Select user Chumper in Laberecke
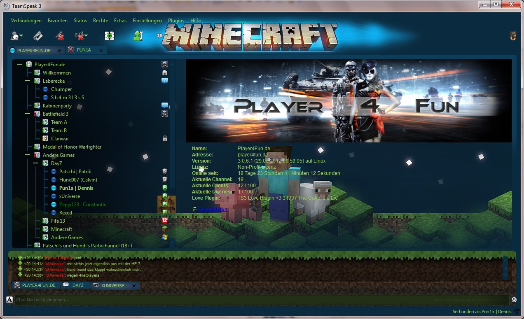The width and height of the screenshot is (524, 319). pyautogui.click(x=61, y=89)
